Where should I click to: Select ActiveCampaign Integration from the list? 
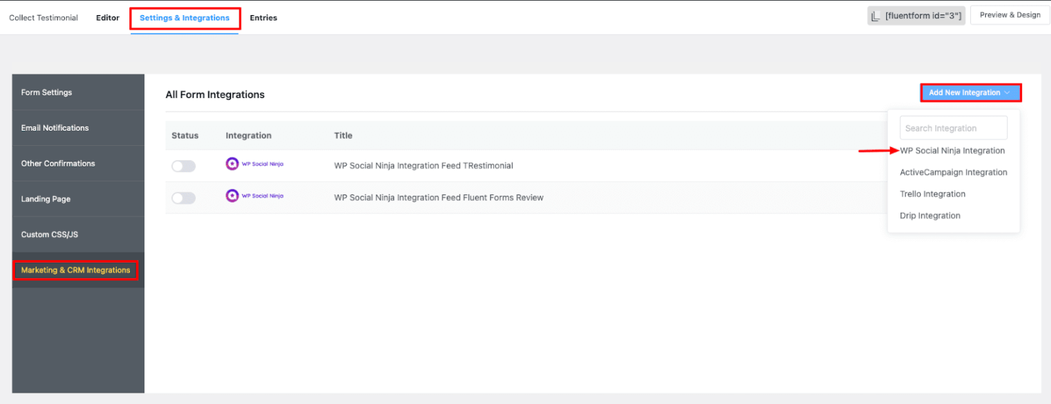953,172
